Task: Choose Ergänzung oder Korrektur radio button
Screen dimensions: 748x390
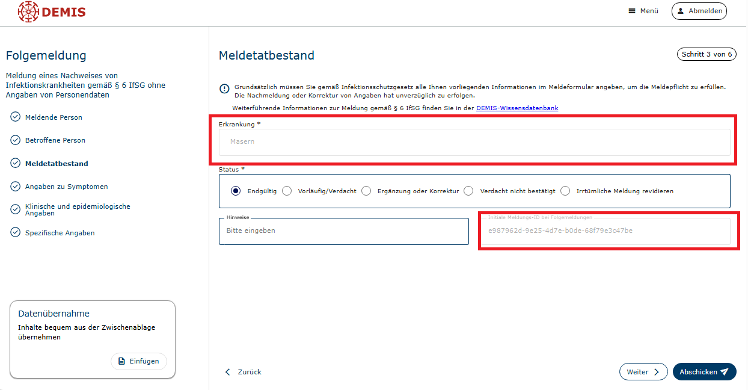Action: click(366, 191)
